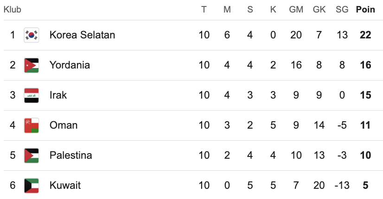
Task: Open the Palestina team page
Action: 70,155
